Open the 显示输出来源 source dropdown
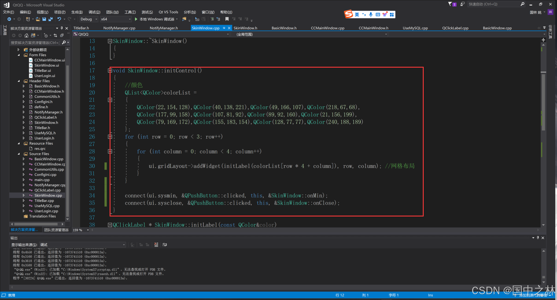This screenshot has width=557, height=300. click(82, 245)
